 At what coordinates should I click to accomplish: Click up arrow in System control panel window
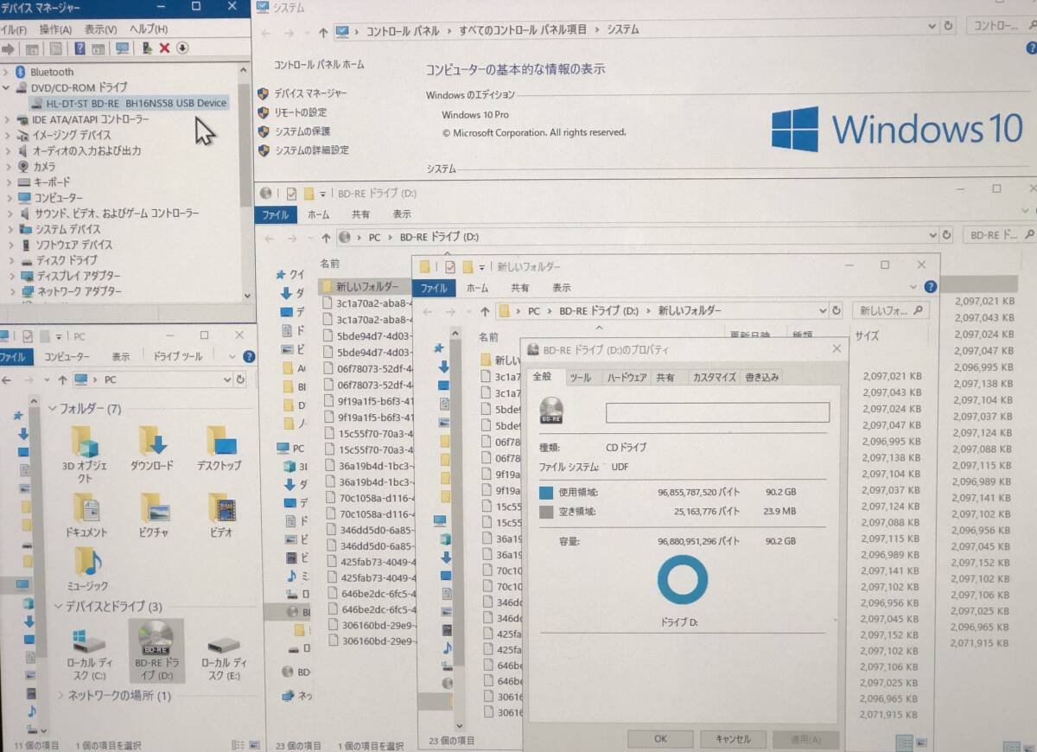pyautogui.click(x=323, y=32)
